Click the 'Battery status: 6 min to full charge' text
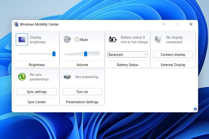The height and width of the screenshot is (139, 209). click(134, 40)
